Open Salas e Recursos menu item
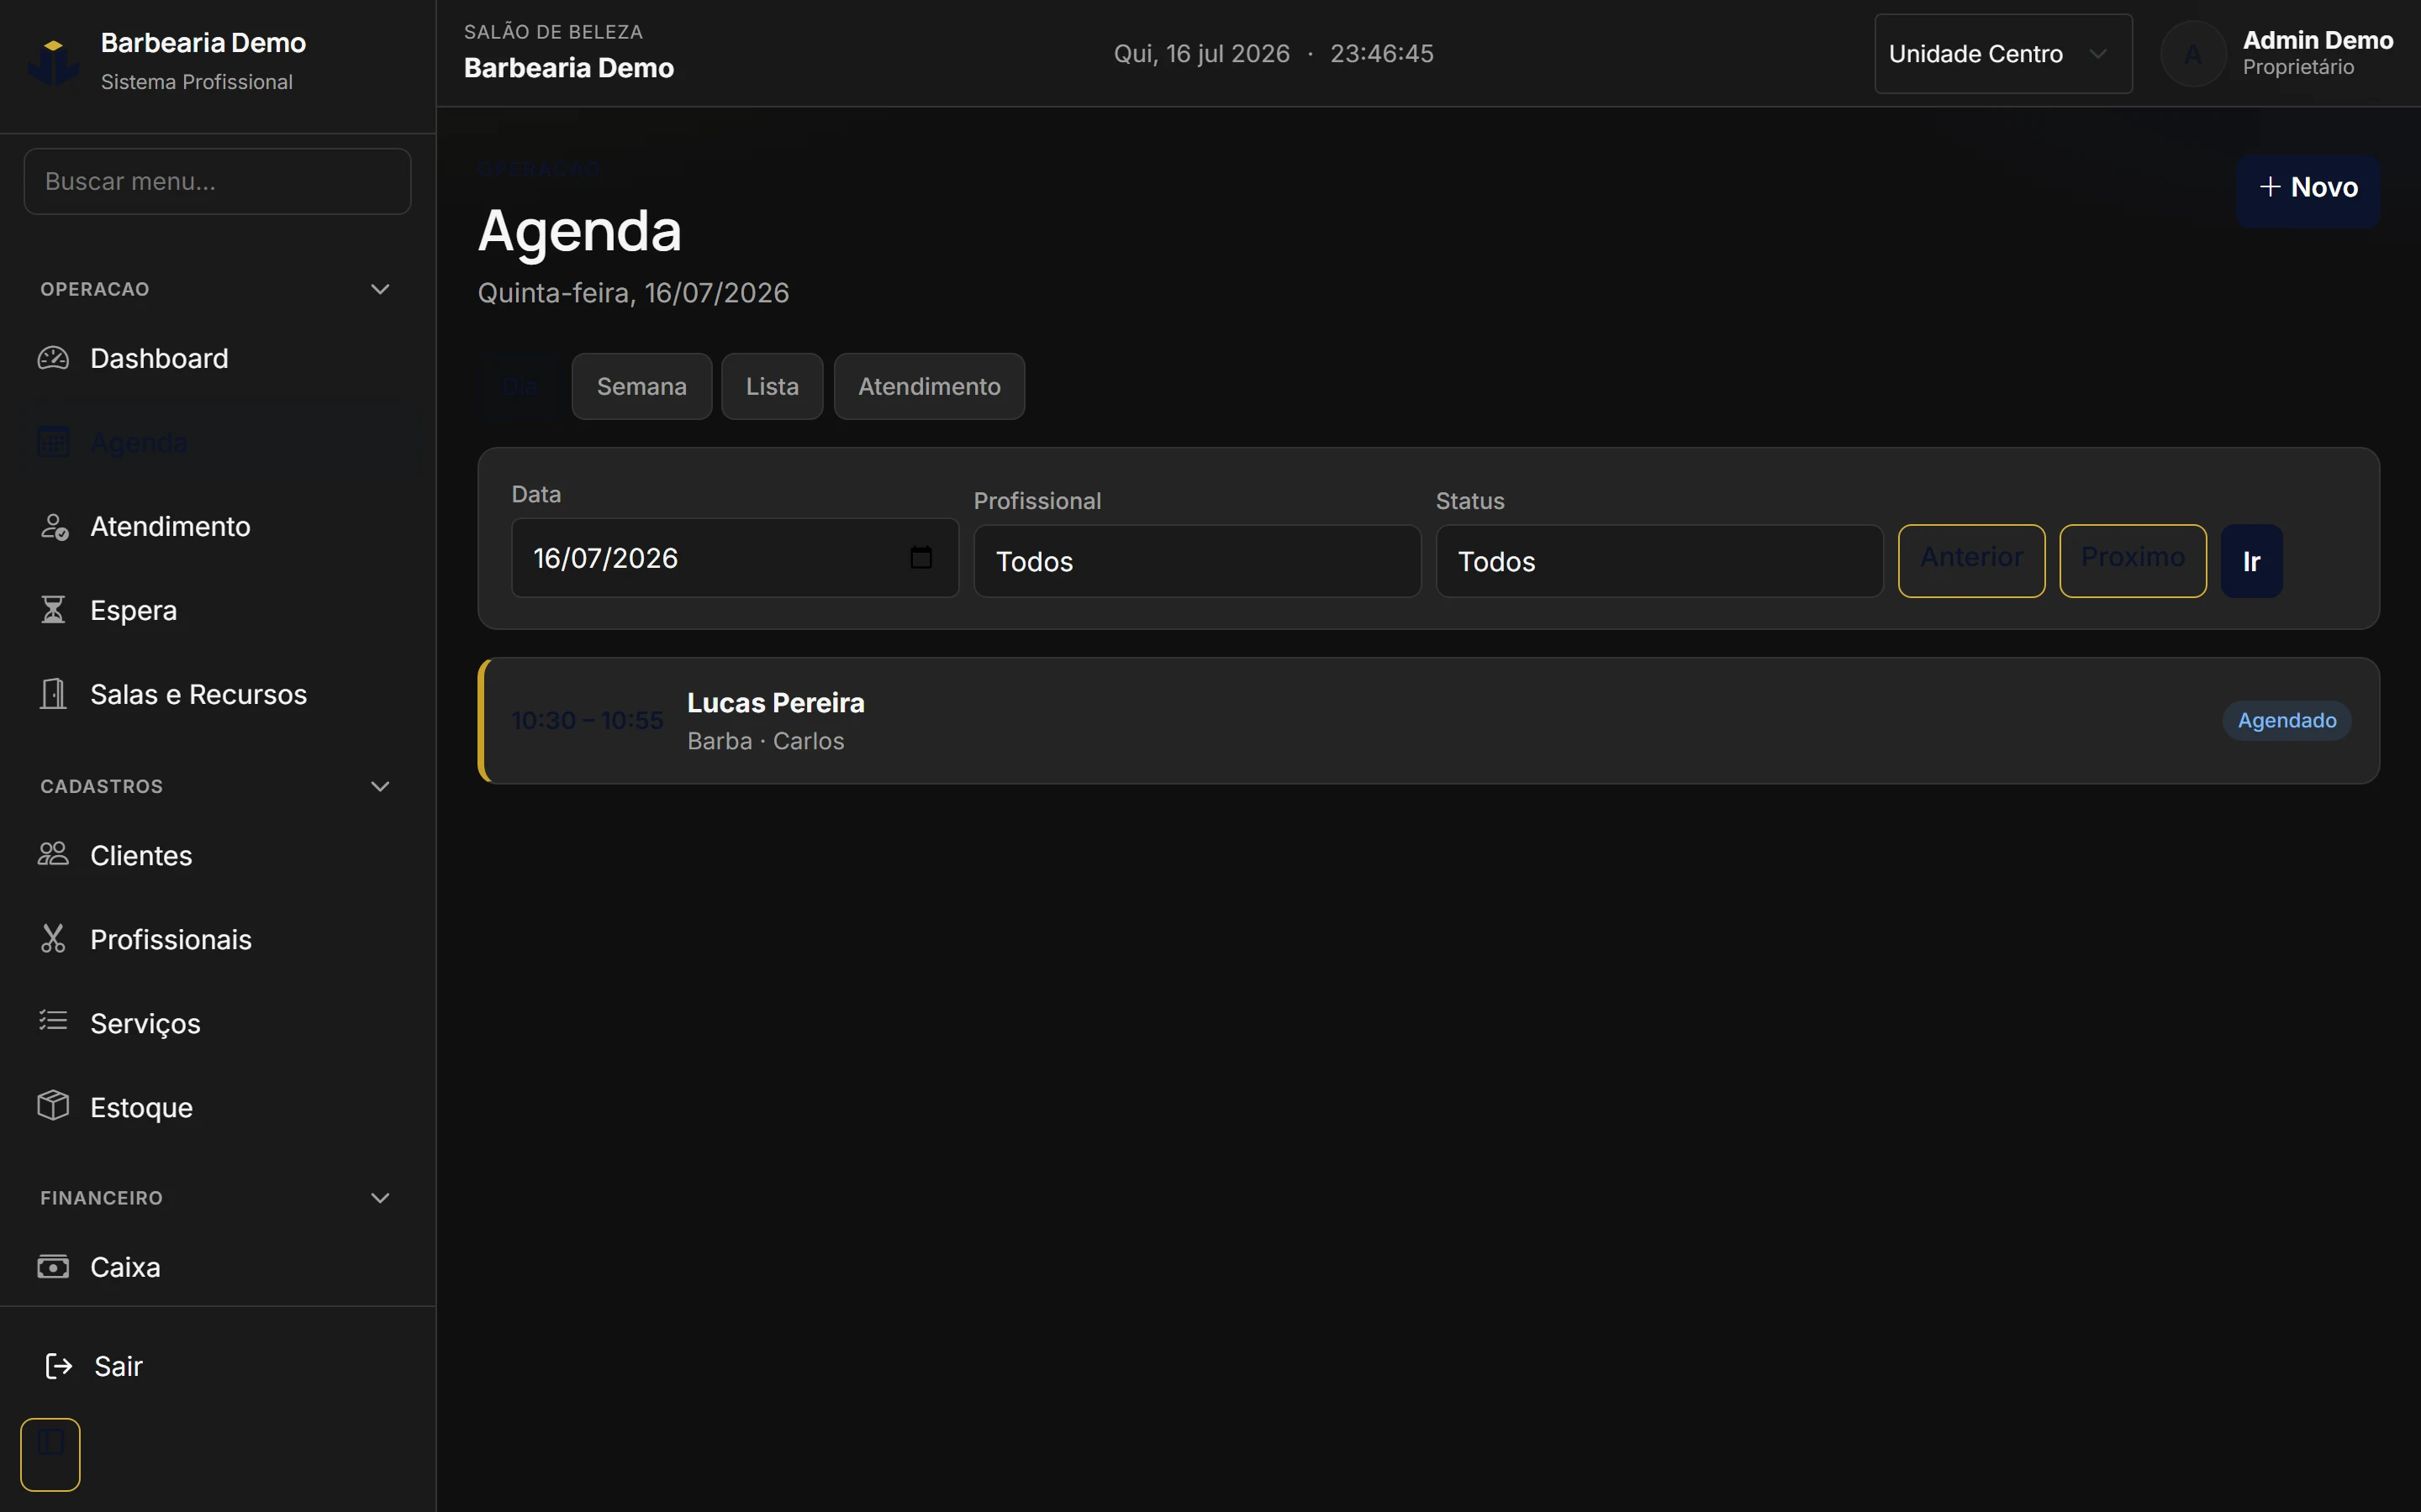The image size is (2421, 1512). [x=218, y=694]
